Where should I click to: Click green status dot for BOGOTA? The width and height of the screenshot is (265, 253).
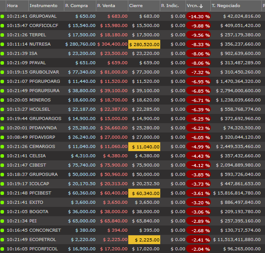(2, 212)
